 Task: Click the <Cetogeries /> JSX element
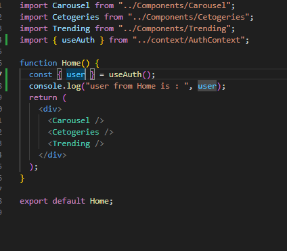(x=81, y=132)
